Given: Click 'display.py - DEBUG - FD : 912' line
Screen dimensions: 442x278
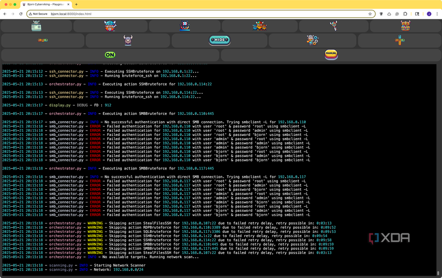Looking at the screenshot, I should click(x=57, y=105).
